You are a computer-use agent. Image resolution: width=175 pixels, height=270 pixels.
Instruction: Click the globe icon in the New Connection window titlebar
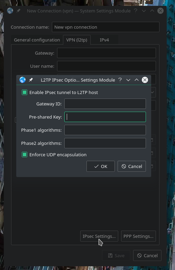point(10,11)
